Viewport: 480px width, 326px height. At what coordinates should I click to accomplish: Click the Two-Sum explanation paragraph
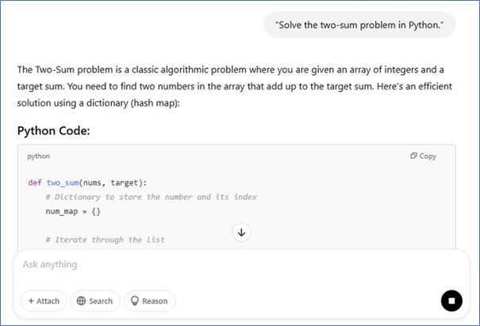pyautogui.click(x=230, y=83)
